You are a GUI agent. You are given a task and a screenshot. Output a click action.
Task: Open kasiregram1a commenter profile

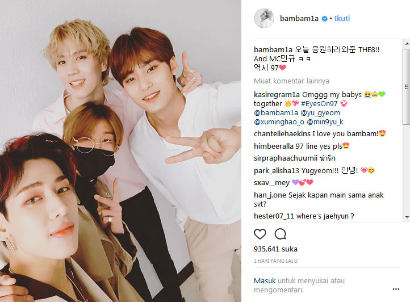pyautogui.click(x=277, y=94)
